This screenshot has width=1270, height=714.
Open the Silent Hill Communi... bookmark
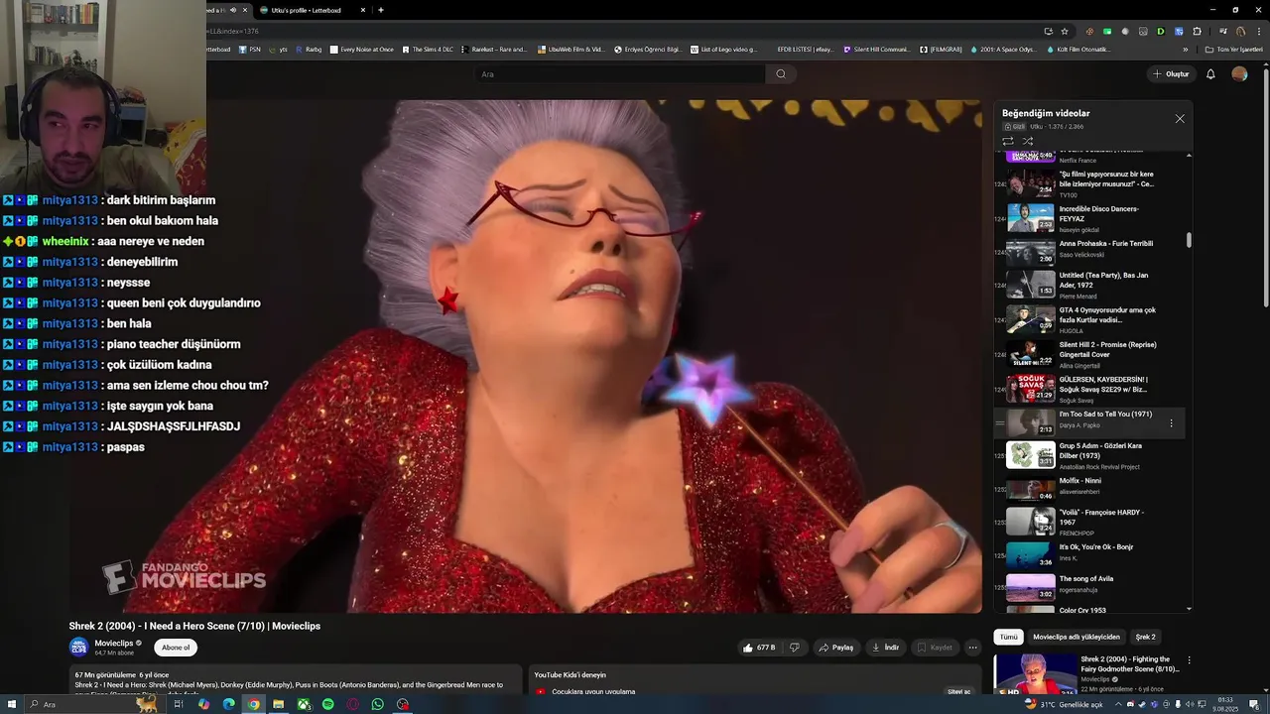(876, 49)
